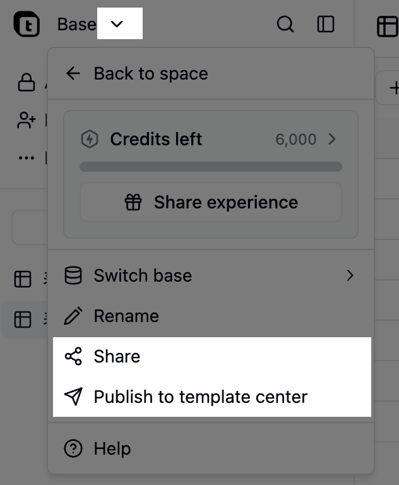Toggle the sidebar panel icon
The height and width of the screenshot is (485, 399).
[326, 25]
